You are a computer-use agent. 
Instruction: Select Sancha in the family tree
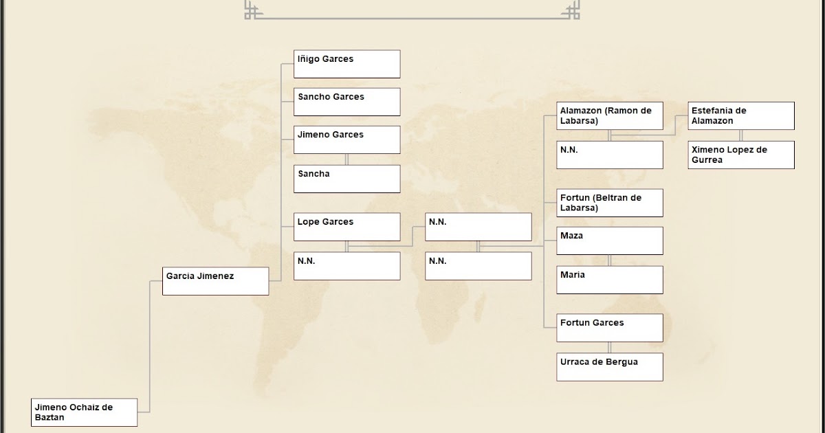tap(346, 178)
